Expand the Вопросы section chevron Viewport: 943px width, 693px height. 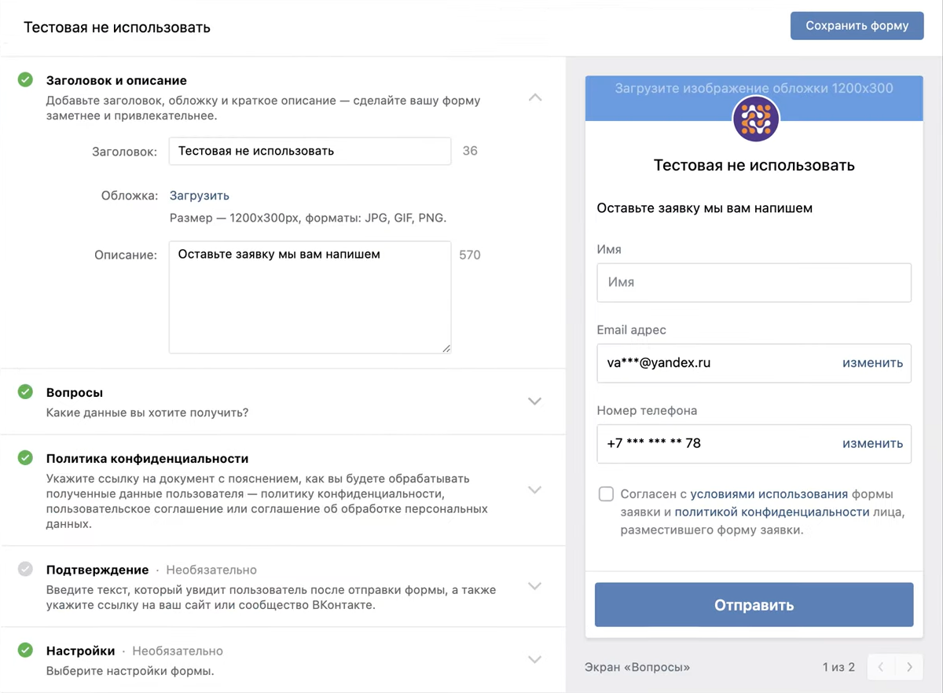[x=535, y=401]
